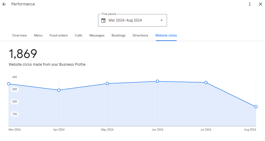Expand the Time period dropdown arrow

(x=162, y=20)
